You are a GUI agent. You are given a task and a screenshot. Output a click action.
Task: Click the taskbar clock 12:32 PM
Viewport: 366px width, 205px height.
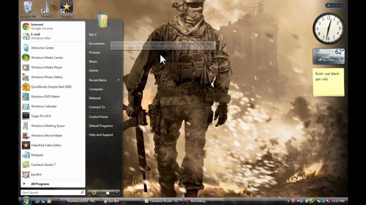pos(338,201)
